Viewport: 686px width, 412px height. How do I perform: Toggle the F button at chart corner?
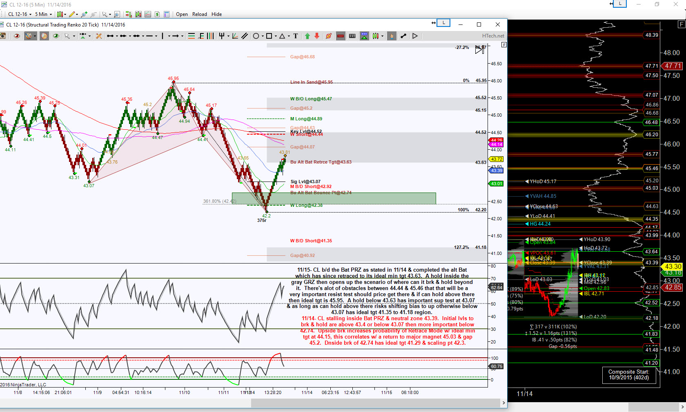(x=504, y=45)
